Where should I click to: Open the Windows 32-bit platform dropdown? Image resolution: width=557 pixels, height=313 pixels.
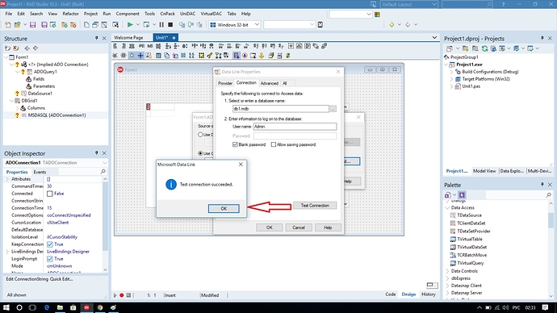coord(257,24)
